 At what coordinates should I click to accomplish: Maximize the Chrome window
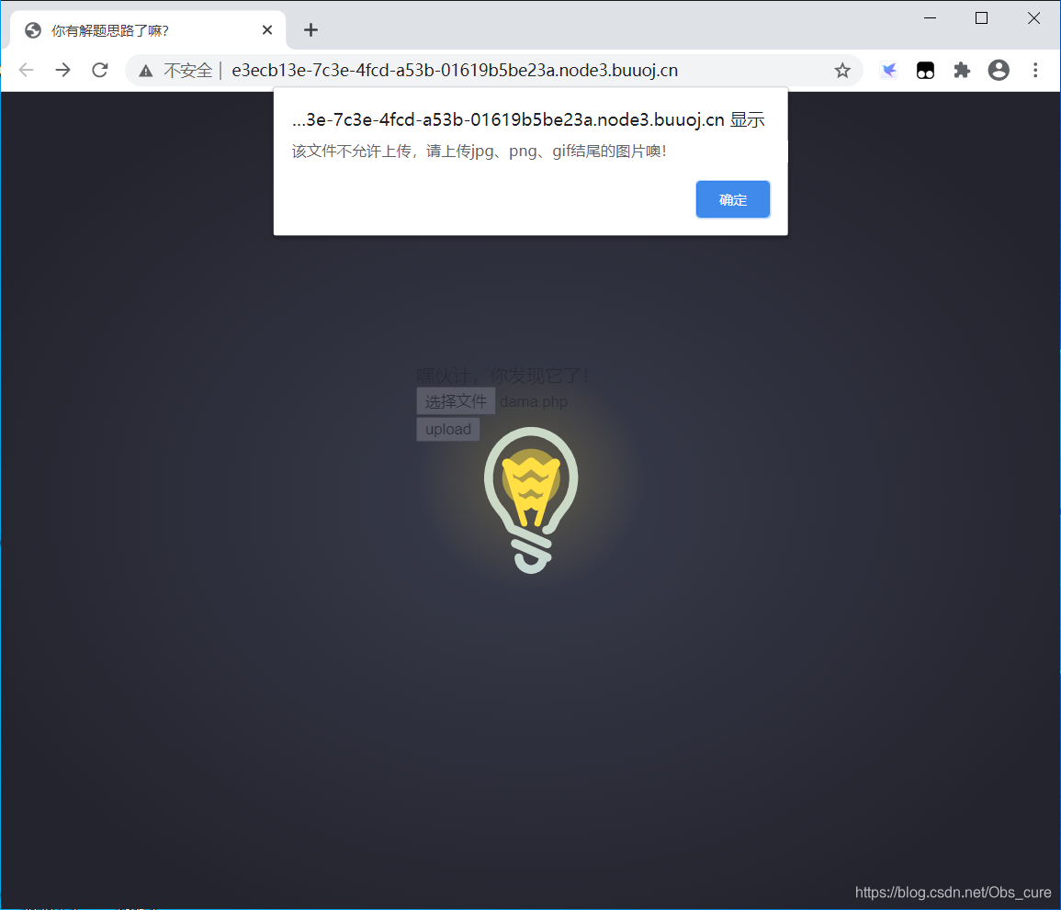981,18
